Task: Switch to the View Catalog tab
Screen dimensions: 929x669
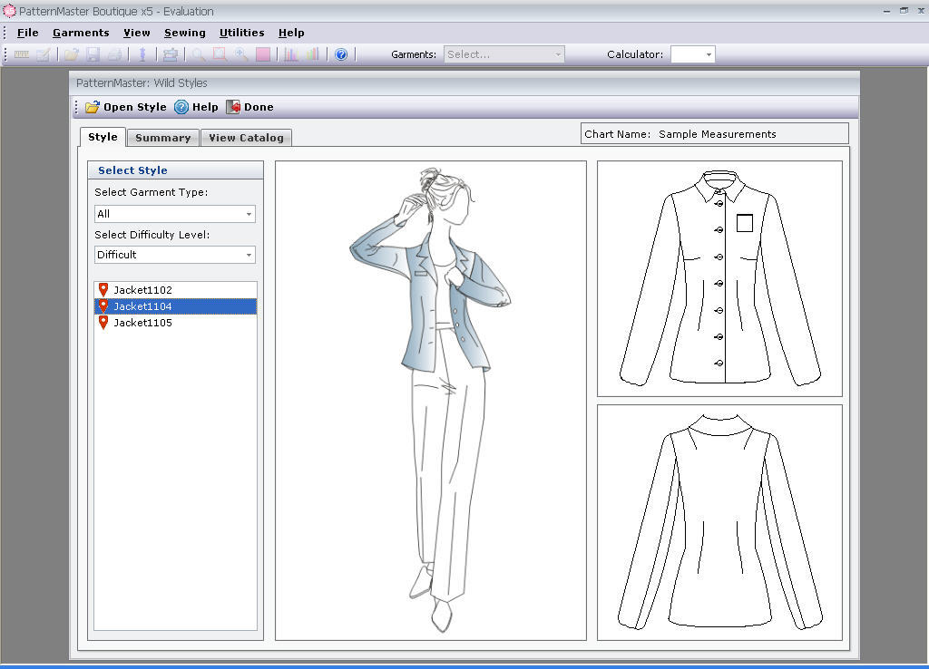Action: [x=246, y=138]
